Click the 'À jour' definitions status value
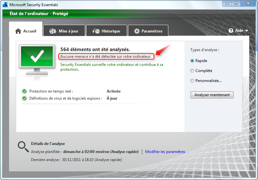Screen dimensions: 258x180 (x=112, y=98)
